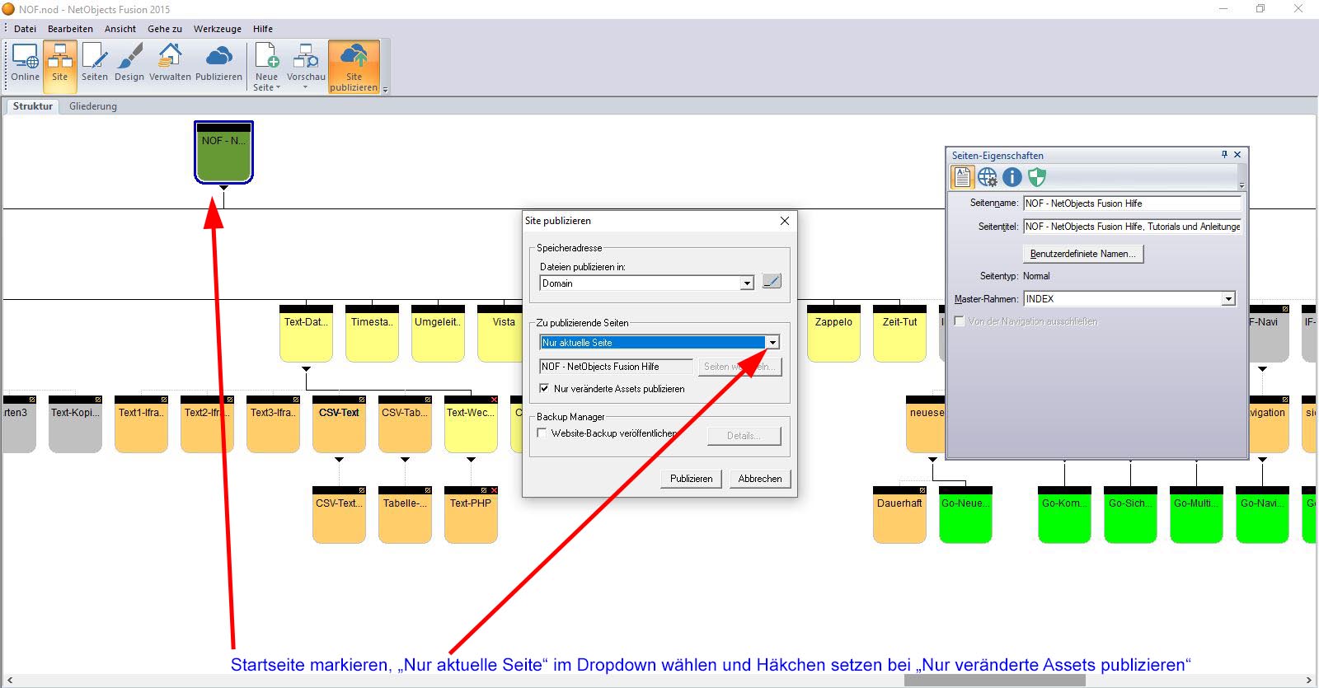Expand the Master-Rahmen INDEX dropdown
Viewport: 1319px width, 688px height.
[1228, 299]
